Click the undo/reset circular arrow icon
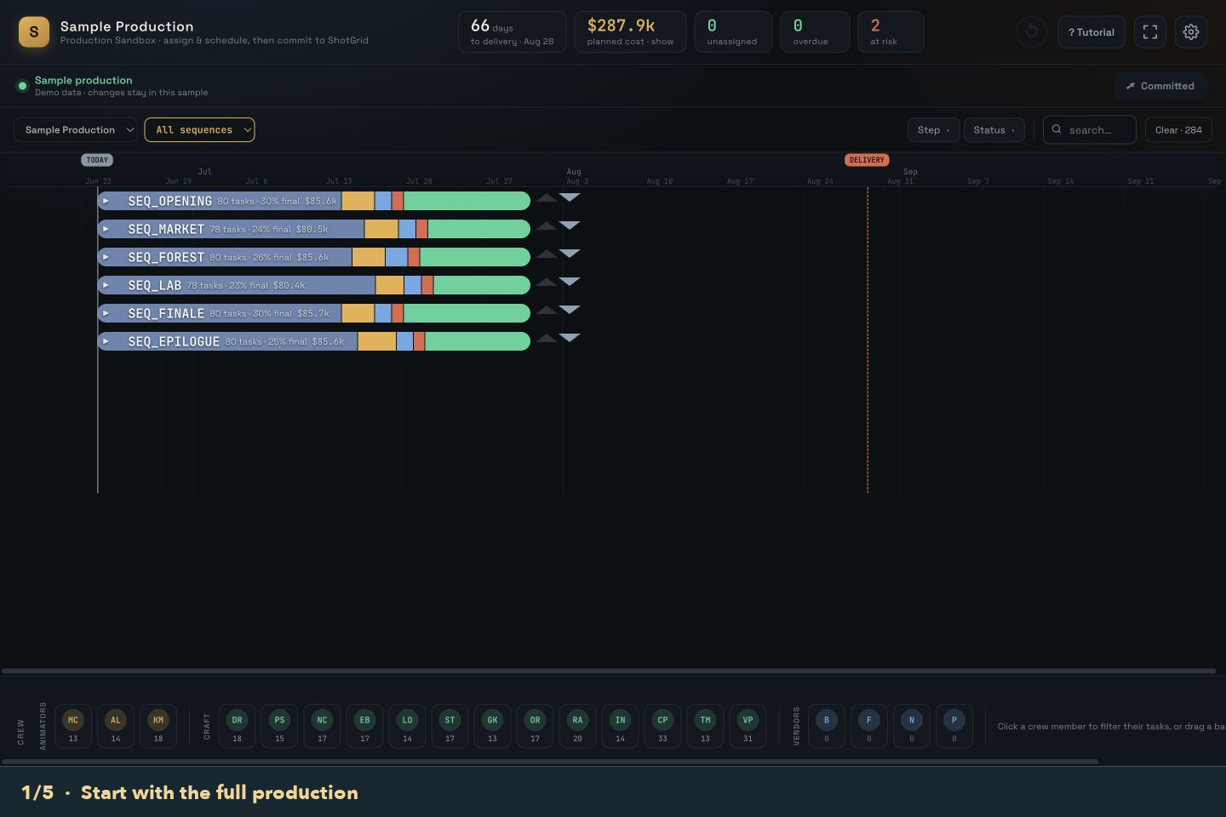Image resolution: width=1226 pixels, height=817 pixels. click(1031, 32)
